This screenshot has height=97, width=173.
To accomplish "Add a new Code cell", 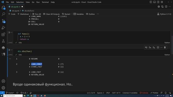I will click(12, 14).
